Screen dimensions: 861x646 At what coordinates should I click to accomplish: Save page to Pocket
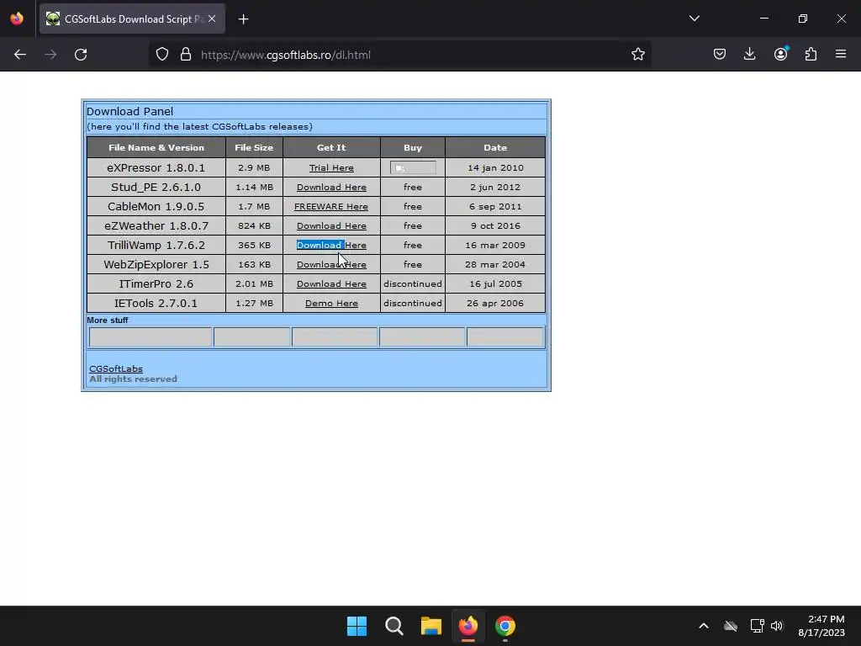pos(720,55)
